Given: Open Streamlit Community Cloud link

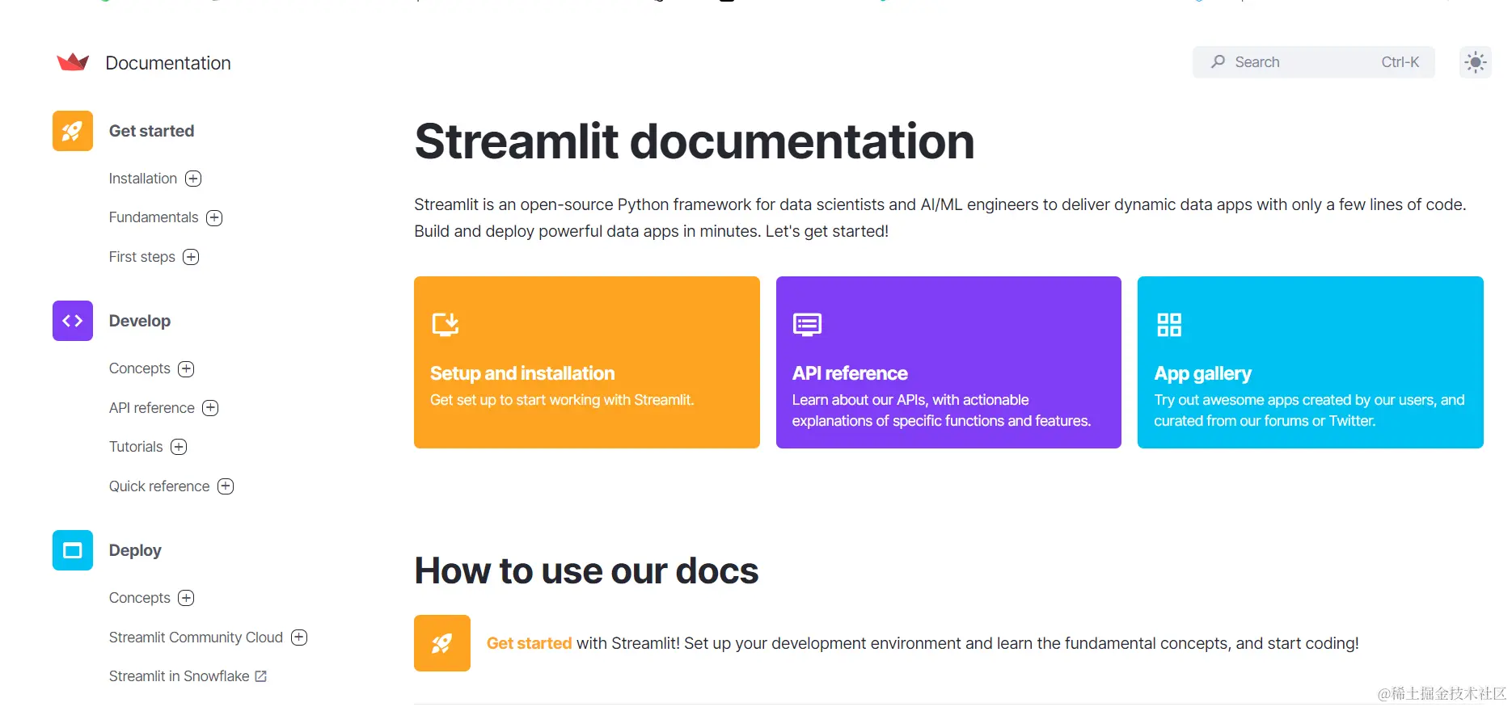Looking at the screenshot, I should [196, 638].
